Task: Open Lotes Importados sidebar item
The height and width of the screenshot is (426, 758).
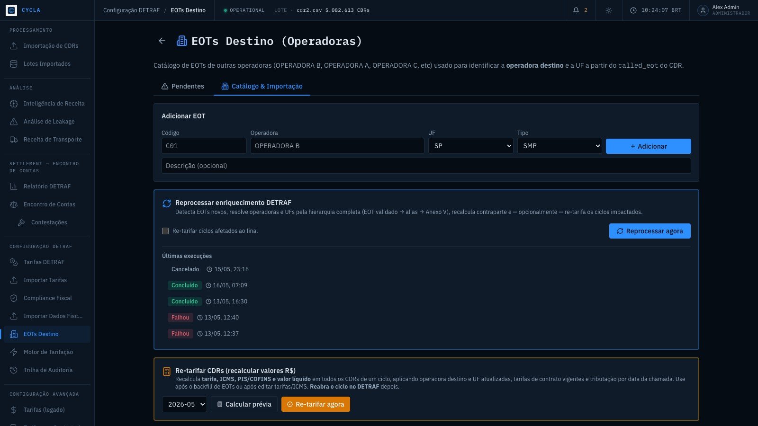Action: pyautogui.click(x=47, y=64)
